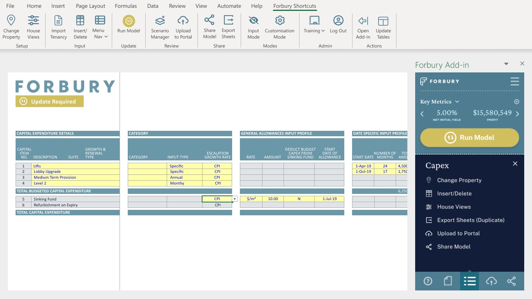The image size is (532, 299).
Task: Click the Key Metrics pause icon
Action: [517, 102]
